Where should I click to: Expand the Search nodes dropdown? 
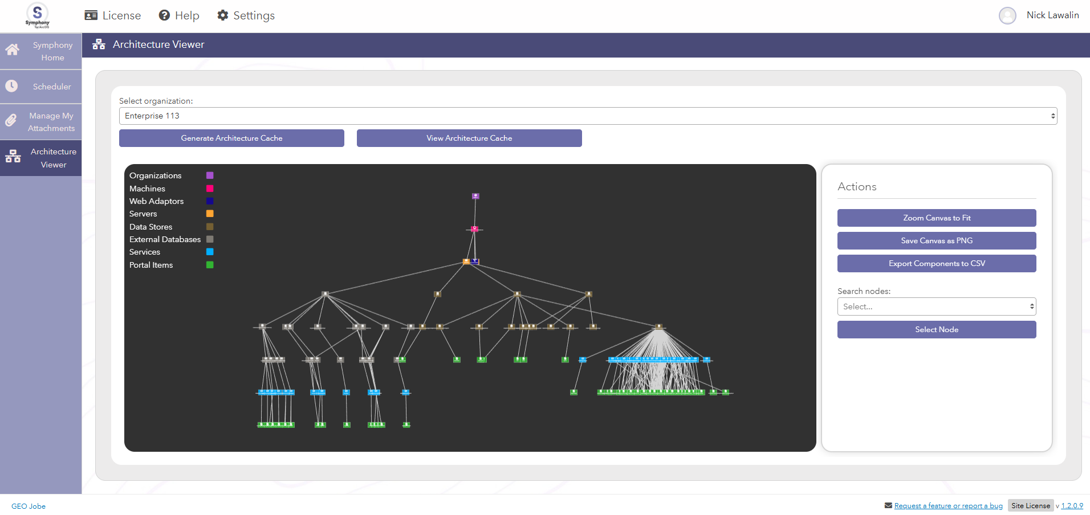click(x=936, y=306)
